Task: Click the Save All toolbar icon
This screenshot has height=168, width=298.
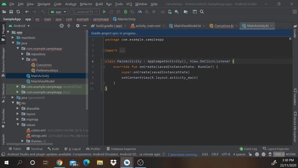Action: 11,12
